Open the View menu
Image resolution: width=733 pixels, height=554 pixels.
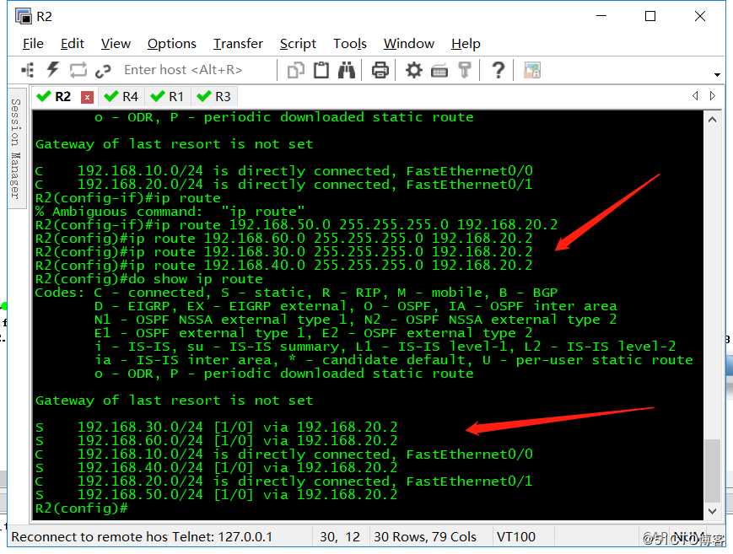pyautogui.click(x=116, y=44)
